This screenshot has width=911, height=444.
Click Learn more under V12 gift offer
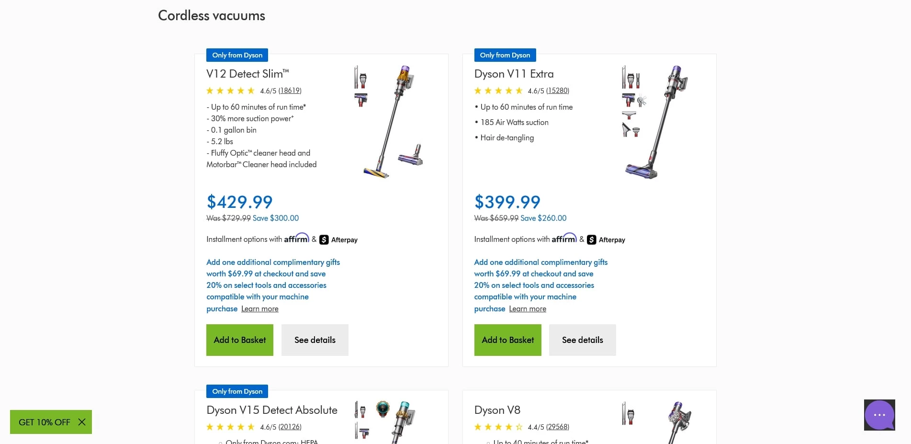coord(259,309)
